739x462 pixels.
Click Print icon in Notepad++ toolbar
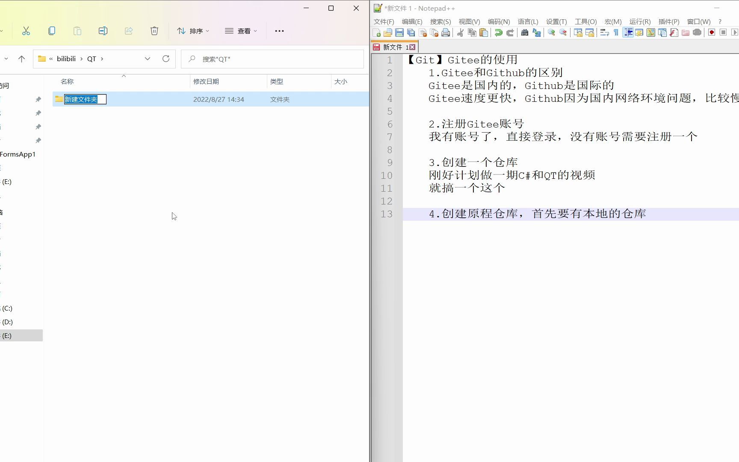click(446, 33)
